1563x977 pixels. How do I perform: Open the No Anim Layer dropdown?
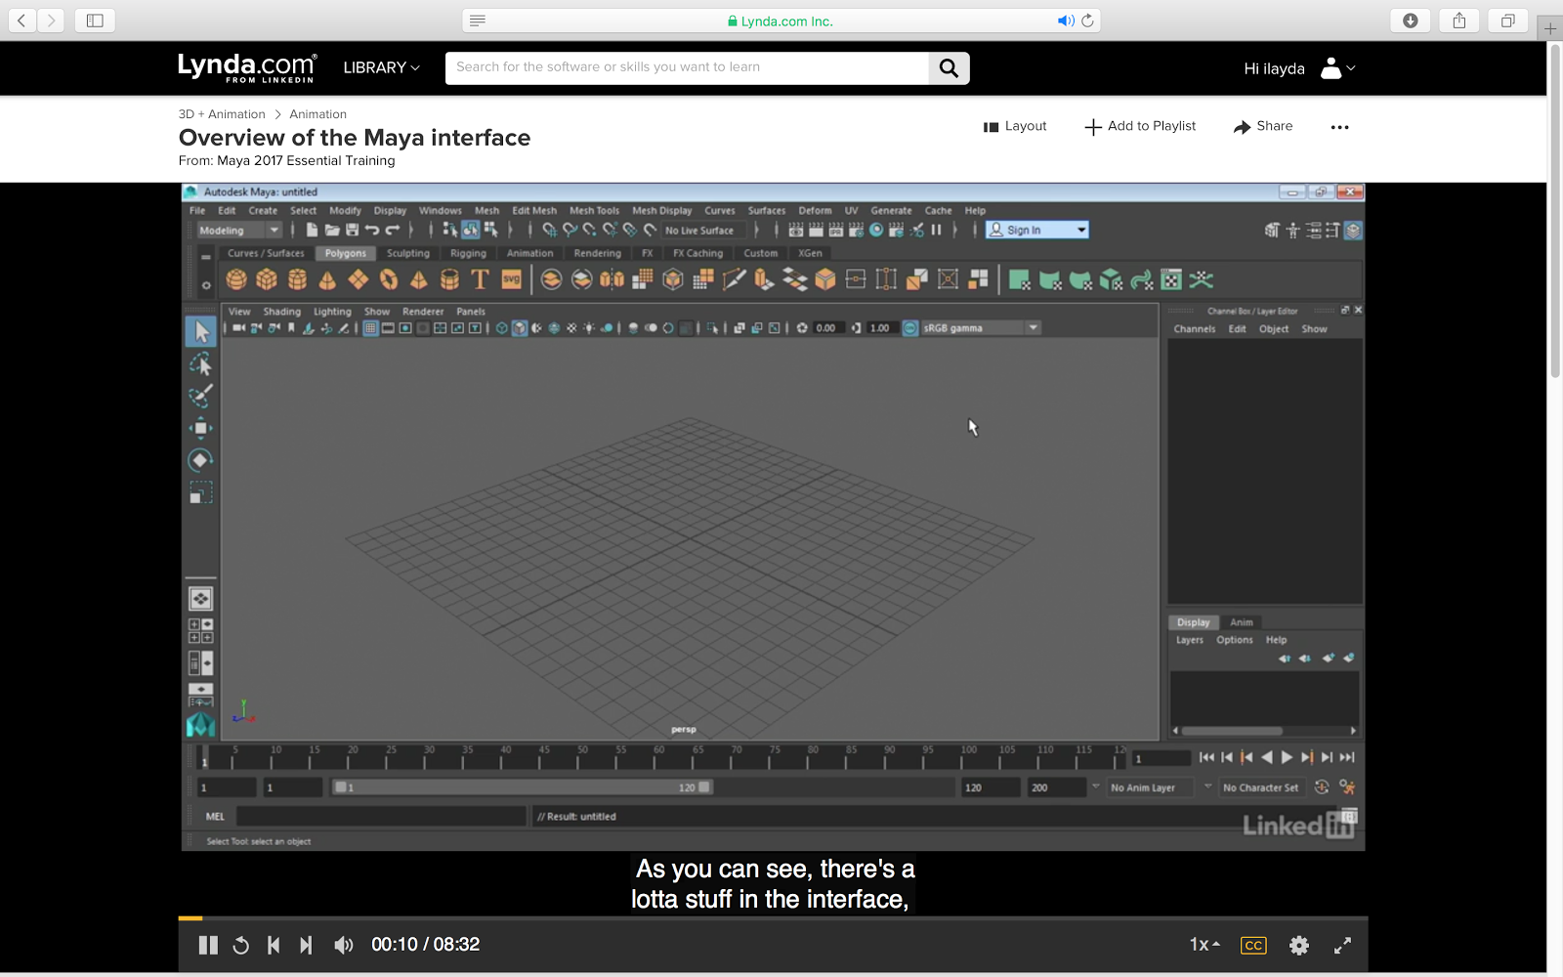1150,787
